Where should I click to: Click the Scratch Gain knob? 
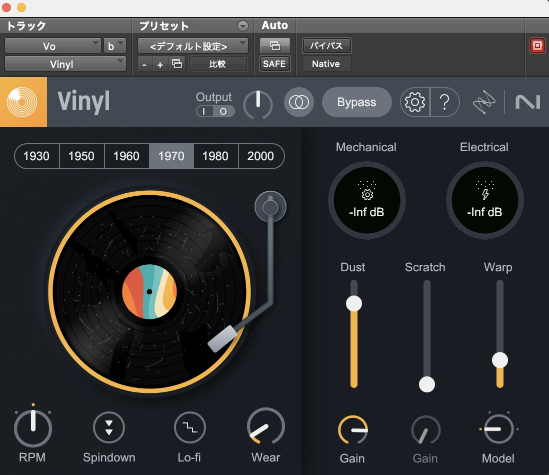(x=426, y=430)
